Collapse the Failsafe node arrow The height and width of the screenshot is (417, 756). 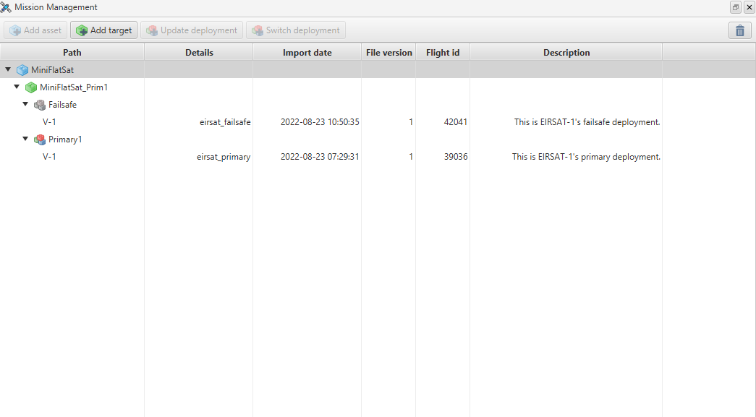(25, 105)
